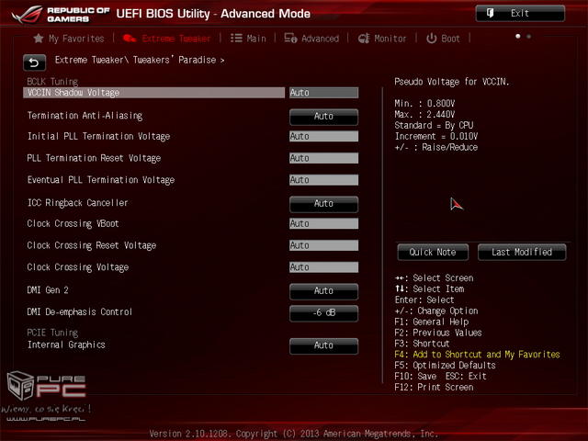Click 'F1: General Help' hint

point(432,322)
